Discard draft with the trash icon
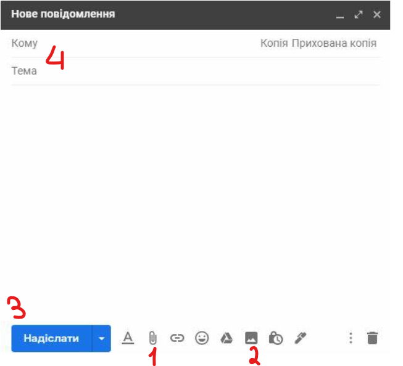 click(x=372, y=338)
